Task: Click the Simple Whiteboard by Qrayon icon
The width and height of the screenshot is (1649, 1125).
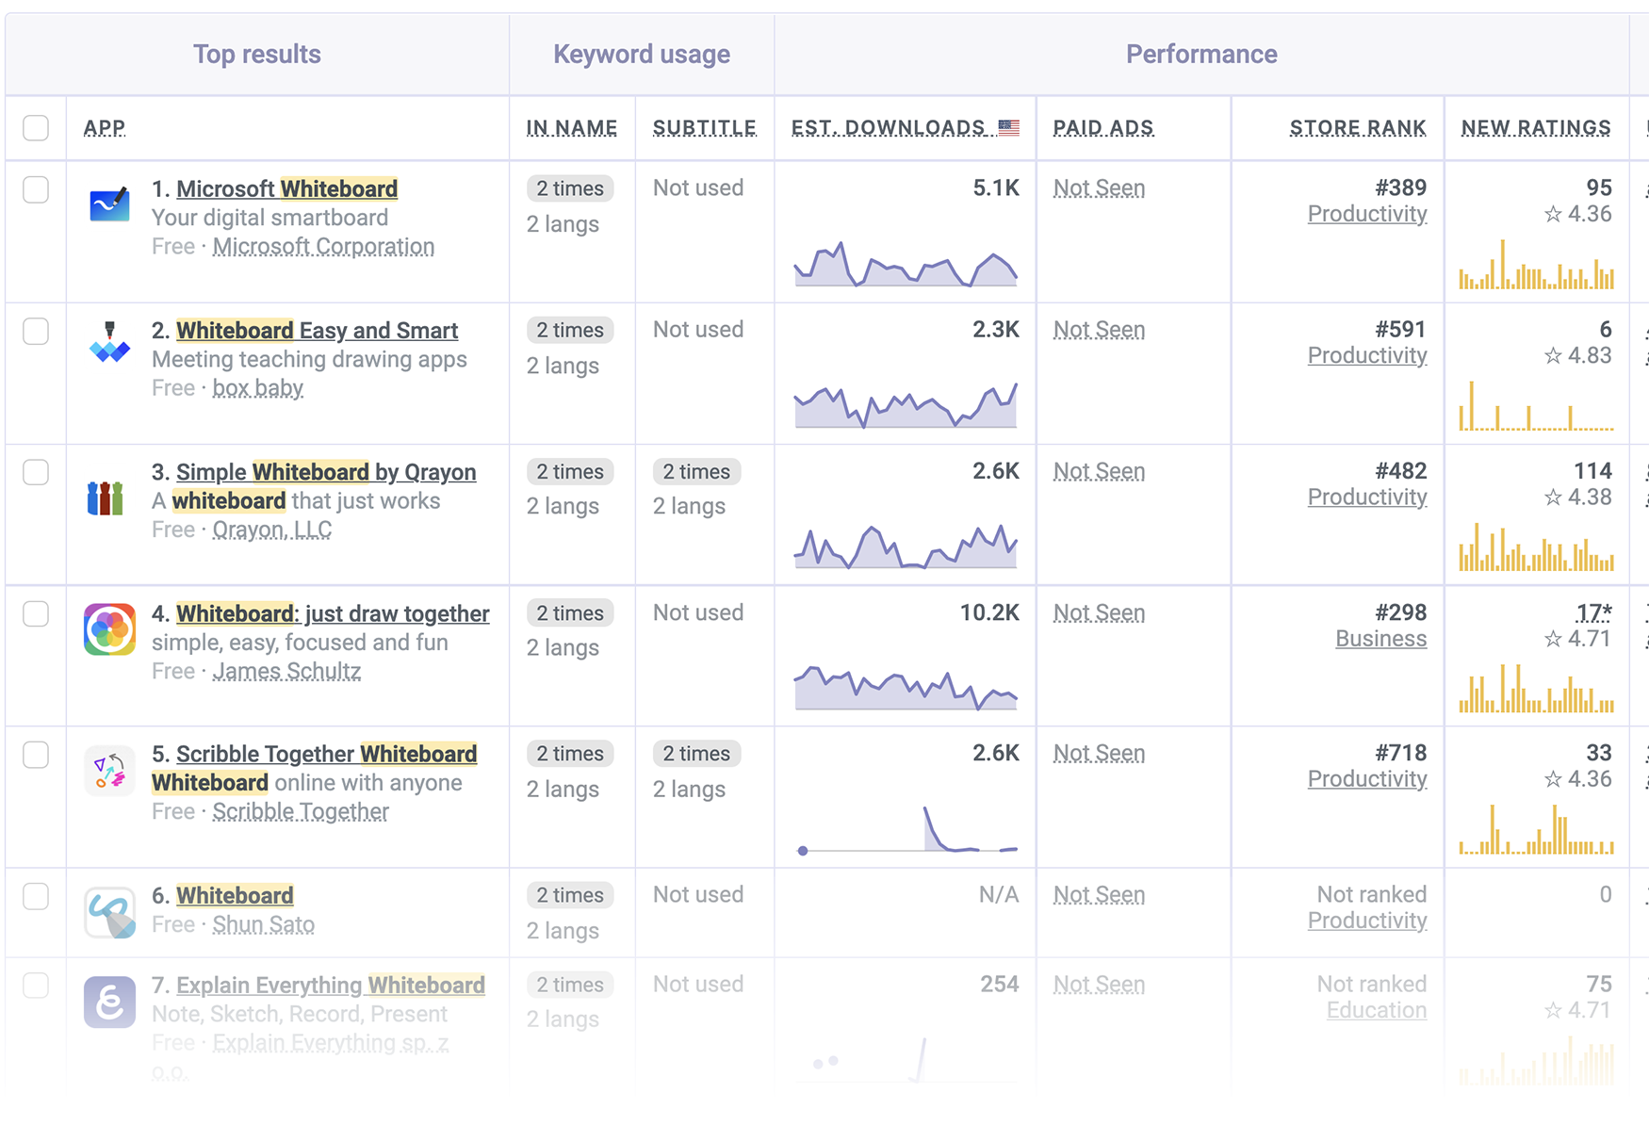Action: 106,498
